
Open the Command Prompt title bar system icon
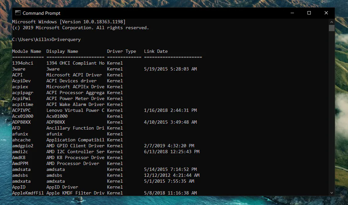[x=18, y=13]
